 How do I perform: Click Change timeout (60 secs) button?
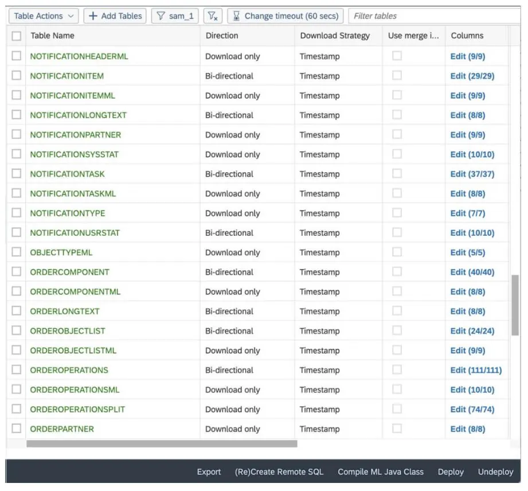click(x=285, y=16)
